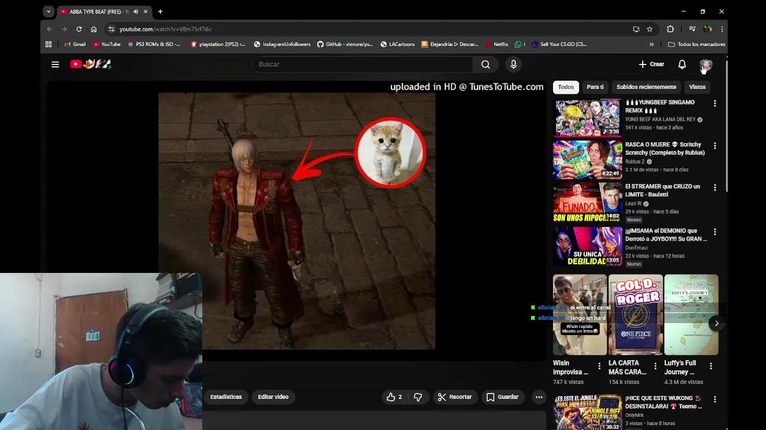Open options for Luffy's Full Journey short
Image resolution: width=766 pixels, height=430 pixels.
(x=710, y=366)
